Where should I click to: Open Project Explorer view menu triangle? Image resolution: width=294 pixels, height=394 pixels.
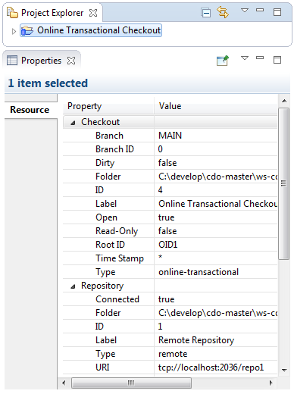click(x=245, y=11)
